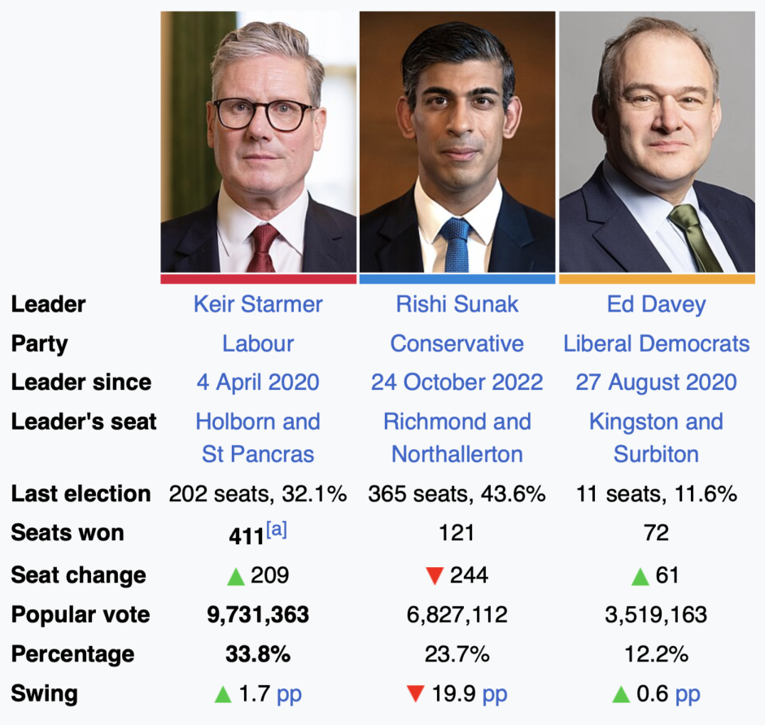This screenshot has height=725, width=765.
Task: Click the 4 April 2020 date link
Action: point(258,382)
